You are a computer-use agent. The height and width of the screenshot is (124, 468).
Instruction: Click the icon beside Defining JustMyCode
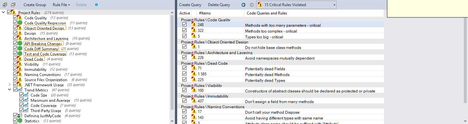click(20, 116)
